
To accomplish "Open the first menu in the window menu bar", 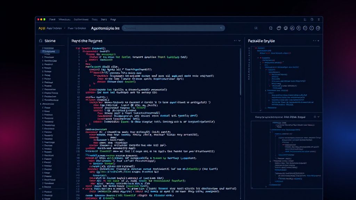I will [x=52, y=19].
